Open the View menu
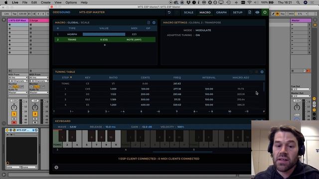This screenshot has width=319, height=179. point(58,2)
